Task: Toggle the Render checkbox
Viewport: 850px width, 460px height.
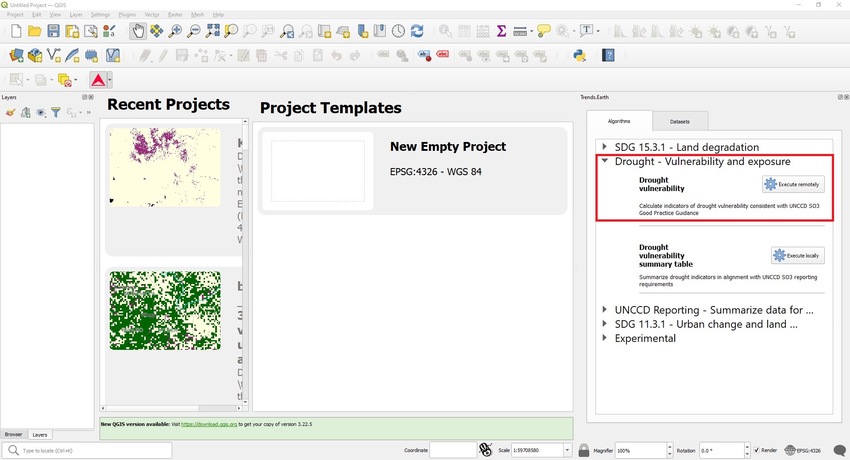Action: [x=757, y=450]
